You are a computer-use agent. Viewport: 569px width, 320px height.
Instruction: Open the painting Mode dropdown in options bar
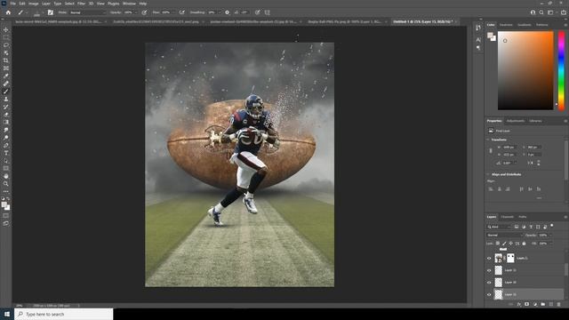click(87, 12)
